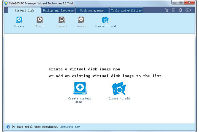Open the Tools and utilities tab
This screenshot has width=199, height=132.
[126, 10]
